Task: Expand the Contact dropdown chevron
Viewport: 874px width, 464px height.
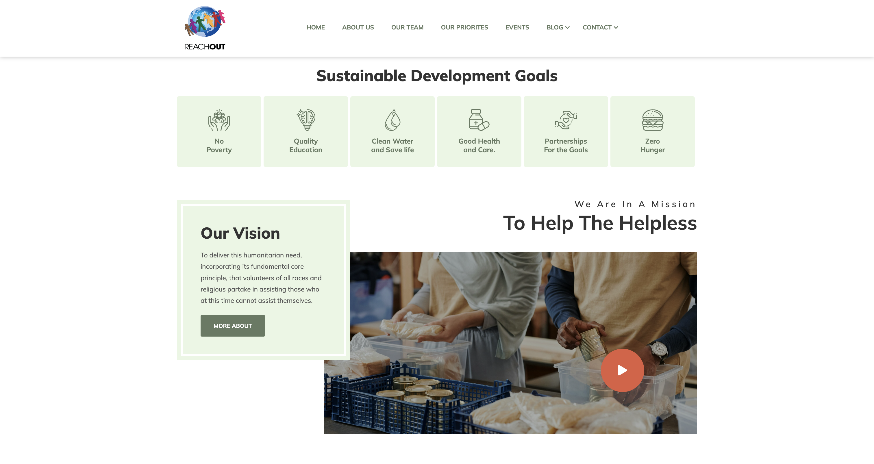Action: tap(616, 27)
